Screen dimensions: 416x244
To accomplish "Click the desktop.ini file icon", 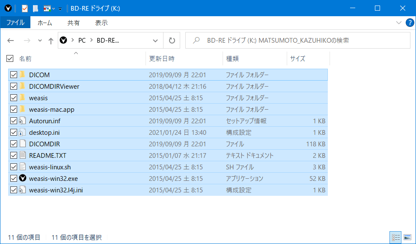I will point(22,132).
